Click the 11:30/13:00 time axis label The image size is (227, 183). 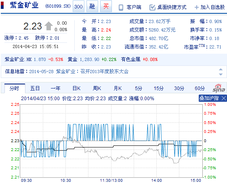click(x=111, y=181)
